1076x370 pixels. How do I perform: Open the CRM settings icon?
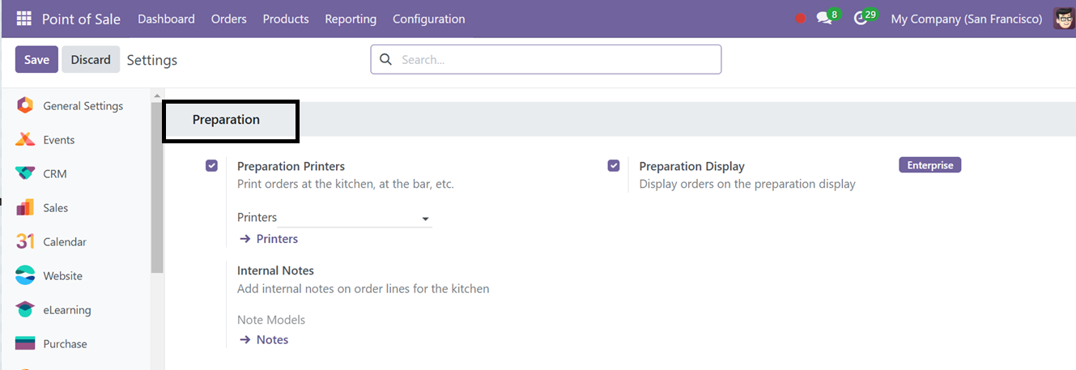pyautogui.click(x=25, y=174)
